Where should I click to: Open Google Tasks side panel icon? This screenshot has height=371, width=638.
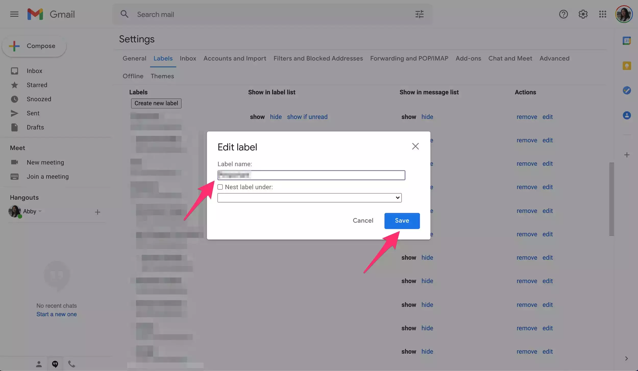627,90
